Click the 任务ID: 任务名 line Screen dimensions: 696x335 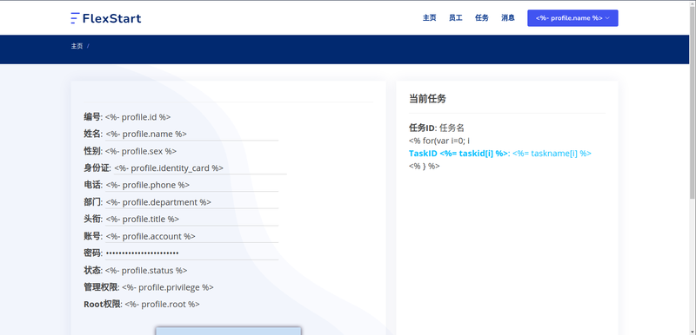tap(437, 128)
